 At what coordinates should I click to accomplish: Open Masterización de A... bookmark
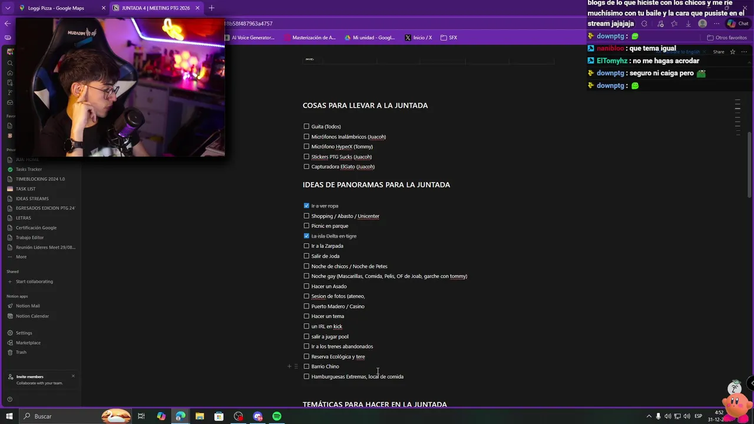[x=310, y=38]
